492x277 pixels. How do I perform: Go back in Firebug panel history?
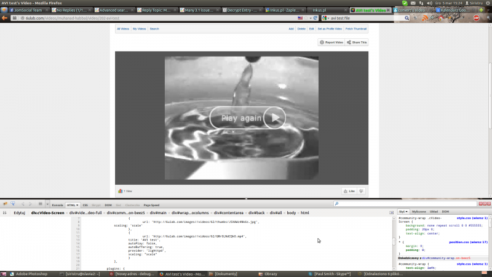[23, 204]
